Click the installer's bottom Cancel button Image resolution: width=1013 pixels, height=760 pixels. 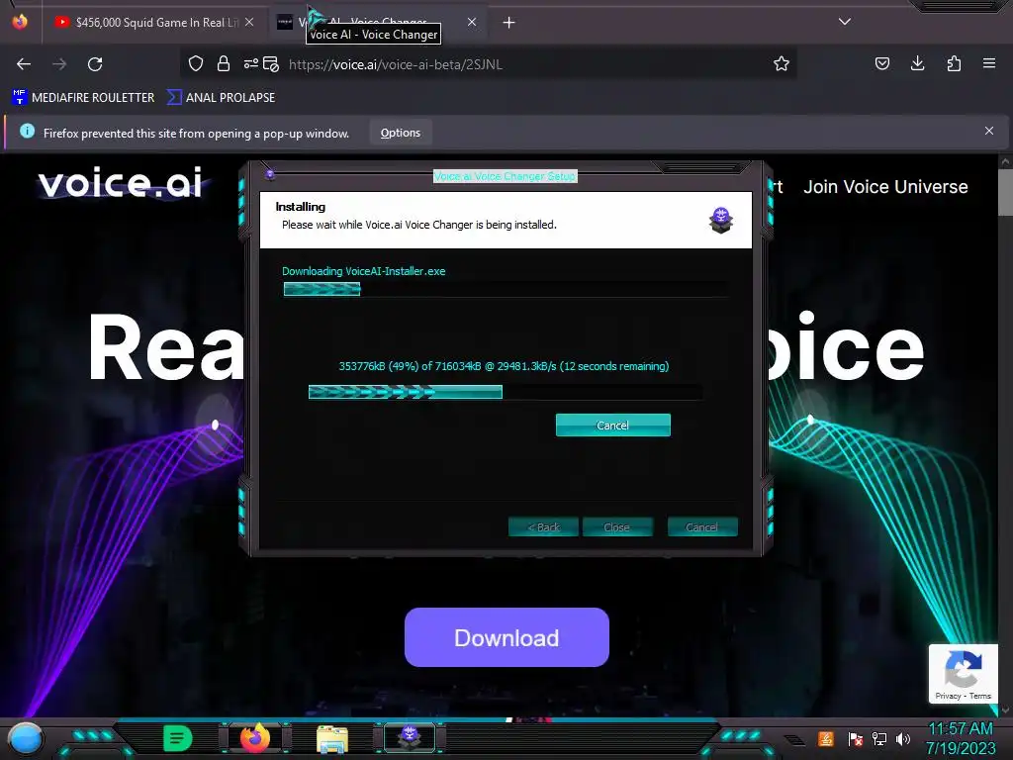[702, 526]
